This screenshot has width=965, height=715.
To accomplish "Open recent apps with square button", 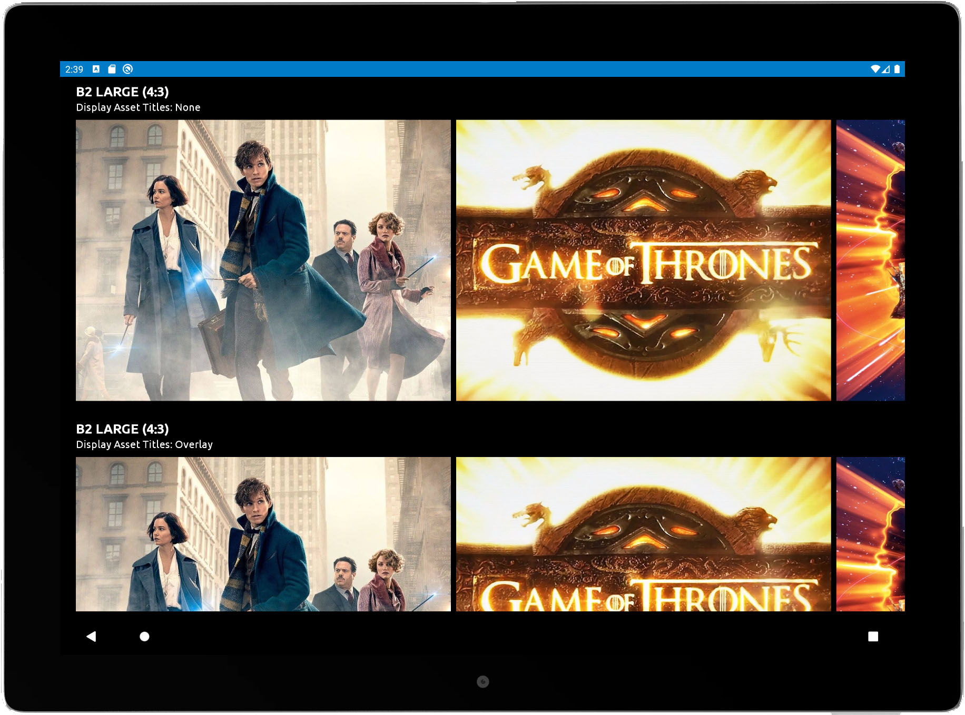I will point(873,636).
